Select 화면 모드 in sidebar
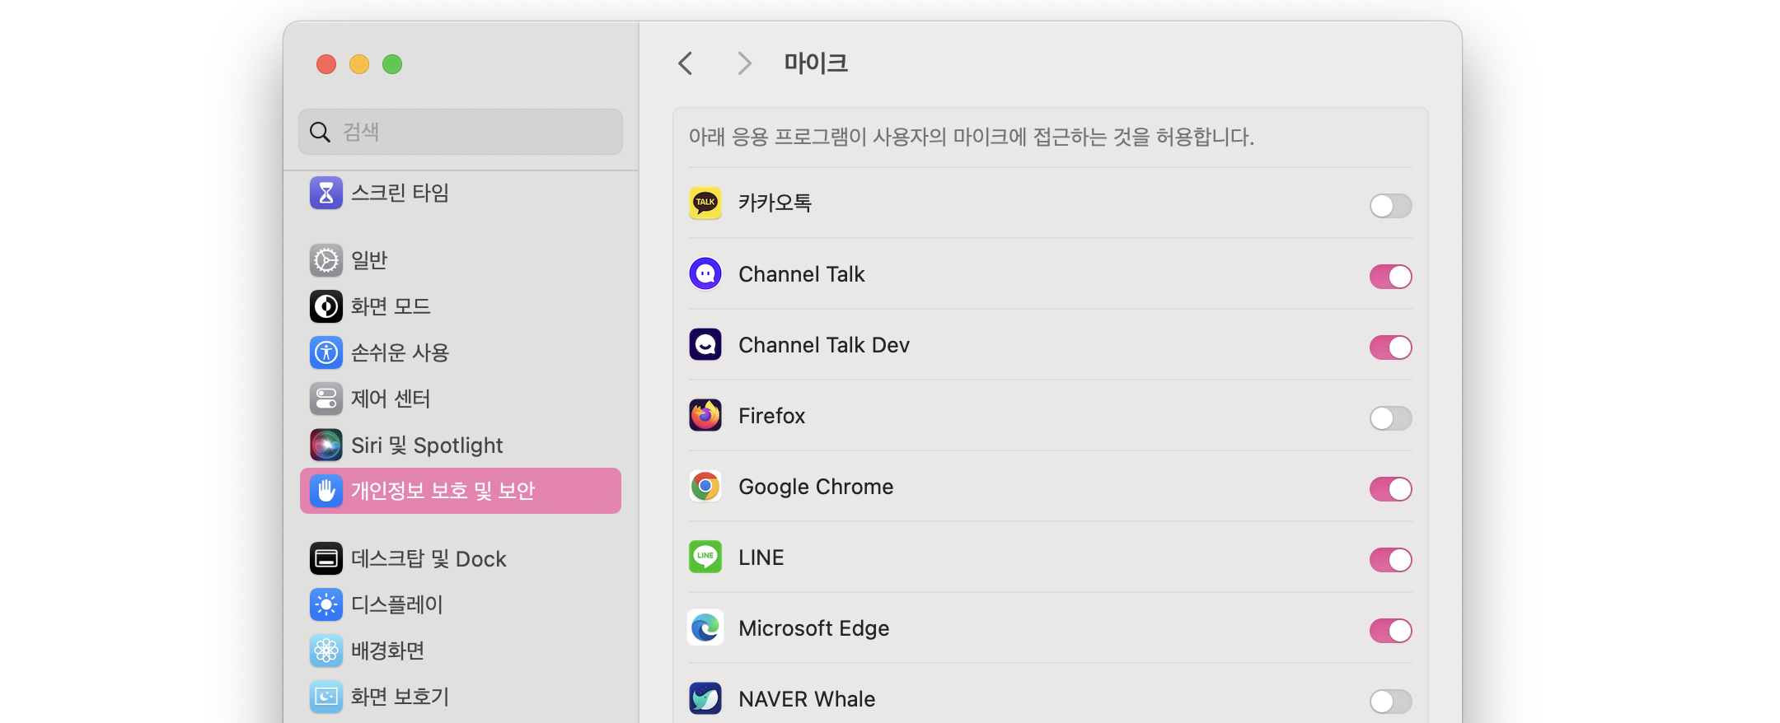 [x=461, y=306]
